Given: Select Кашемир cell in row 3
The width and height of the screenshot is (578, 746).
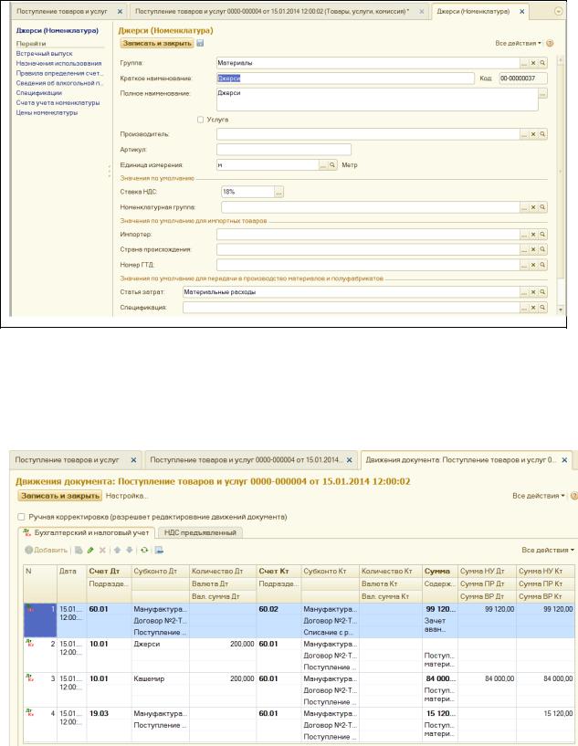Looking at the screenshot, I should click(161, 679).
